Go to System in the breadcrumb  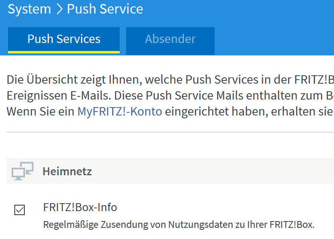click(29, 9)
